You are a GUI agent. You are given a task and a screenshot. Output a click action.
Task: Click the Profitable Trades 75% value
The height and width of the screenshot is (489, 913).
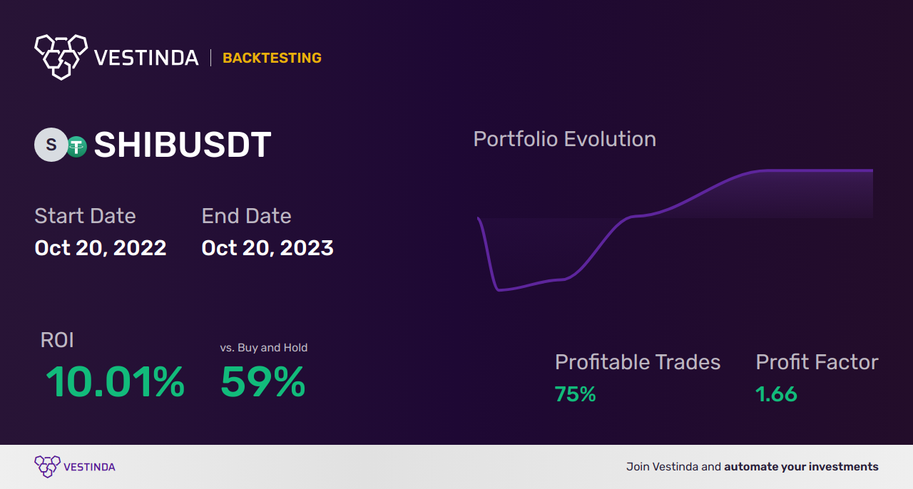[576, 394]
